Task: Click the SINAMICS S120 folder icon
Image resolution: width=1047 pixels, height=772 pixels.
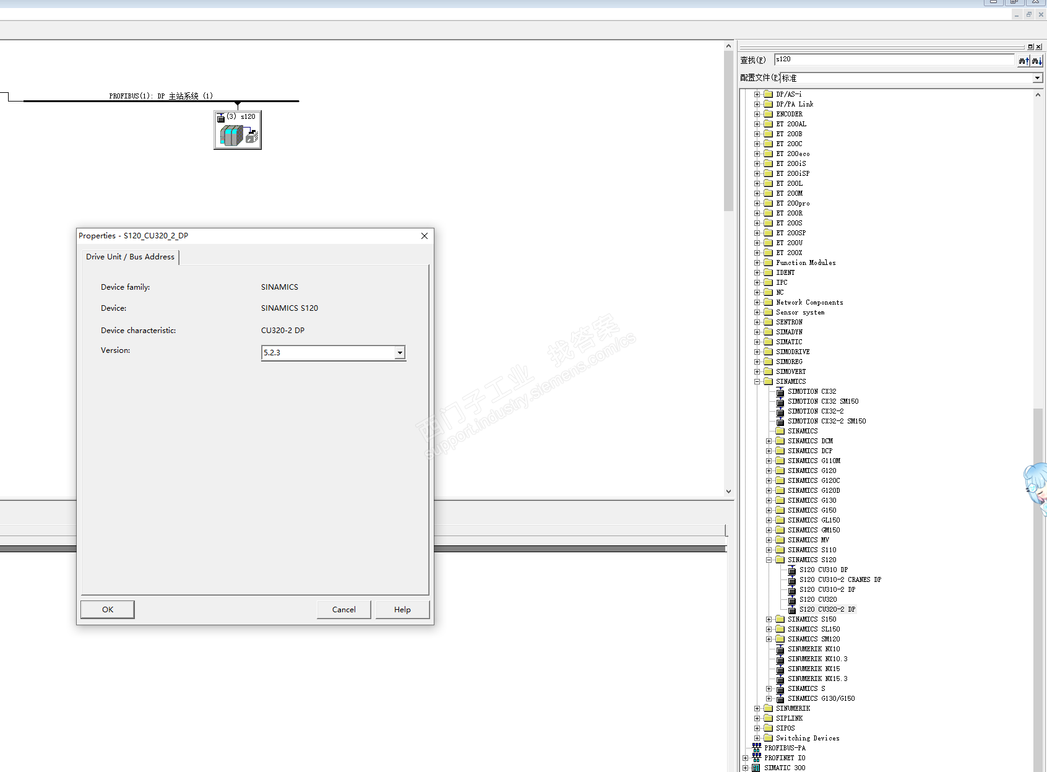Action: click(x=780, y=560)
